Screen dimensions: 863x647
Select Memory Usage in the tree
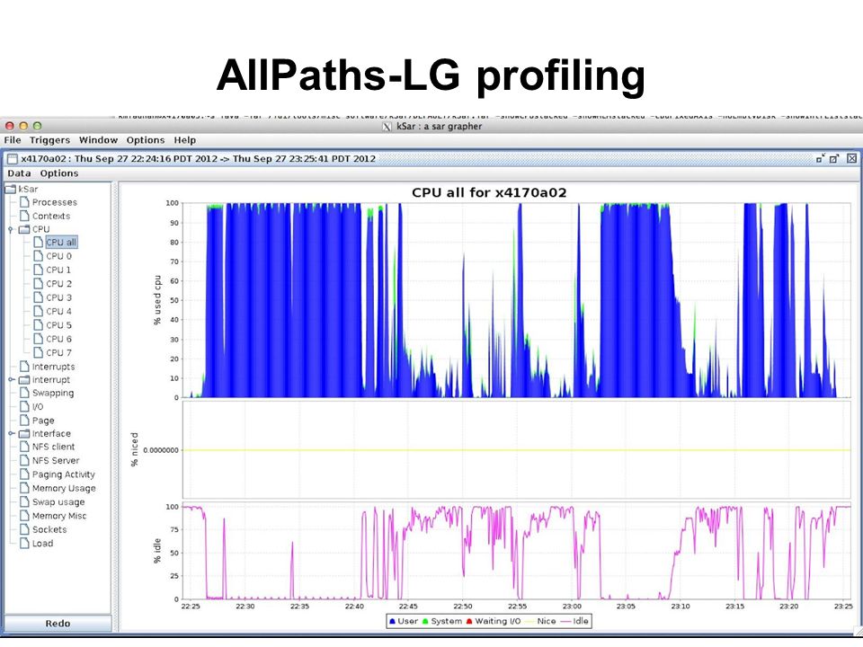pos(64,489)
